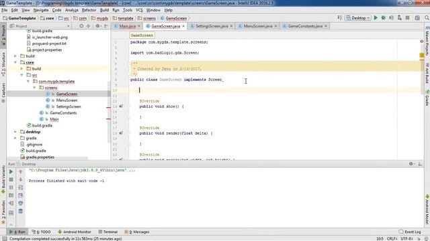The image size is (430, 241).
Task: Pause output in the Run panel
Action: [11, 187]
